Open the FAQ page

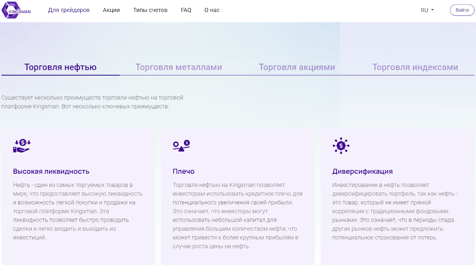(186, 10)
